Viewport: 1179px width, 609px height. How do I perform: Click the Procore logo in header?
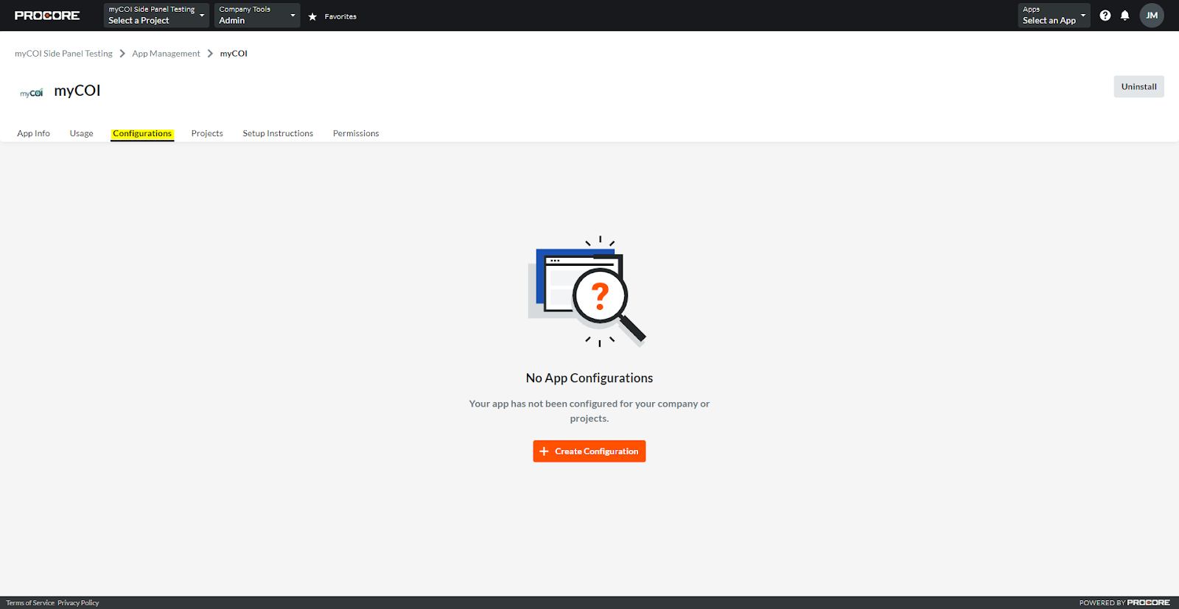(x=47, y=15)
